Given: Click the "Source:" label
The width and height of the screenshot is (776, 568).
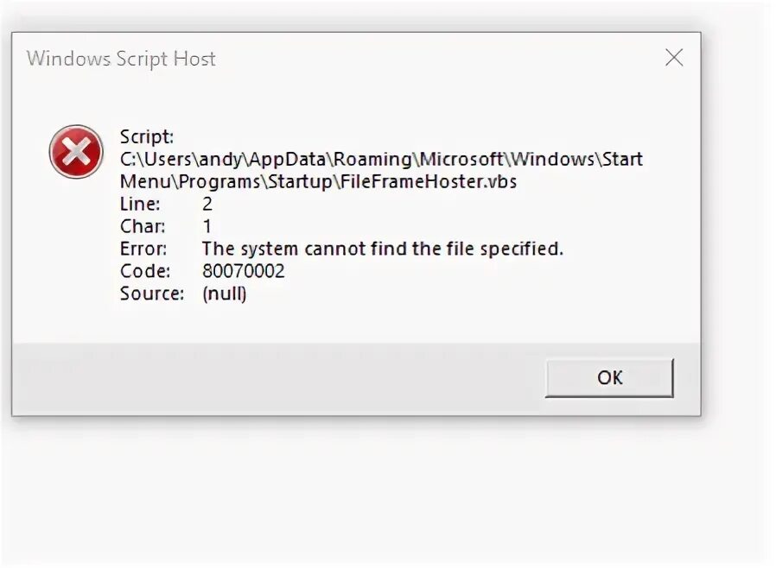Looking at the screenshot, I should (x=152, y=294).
